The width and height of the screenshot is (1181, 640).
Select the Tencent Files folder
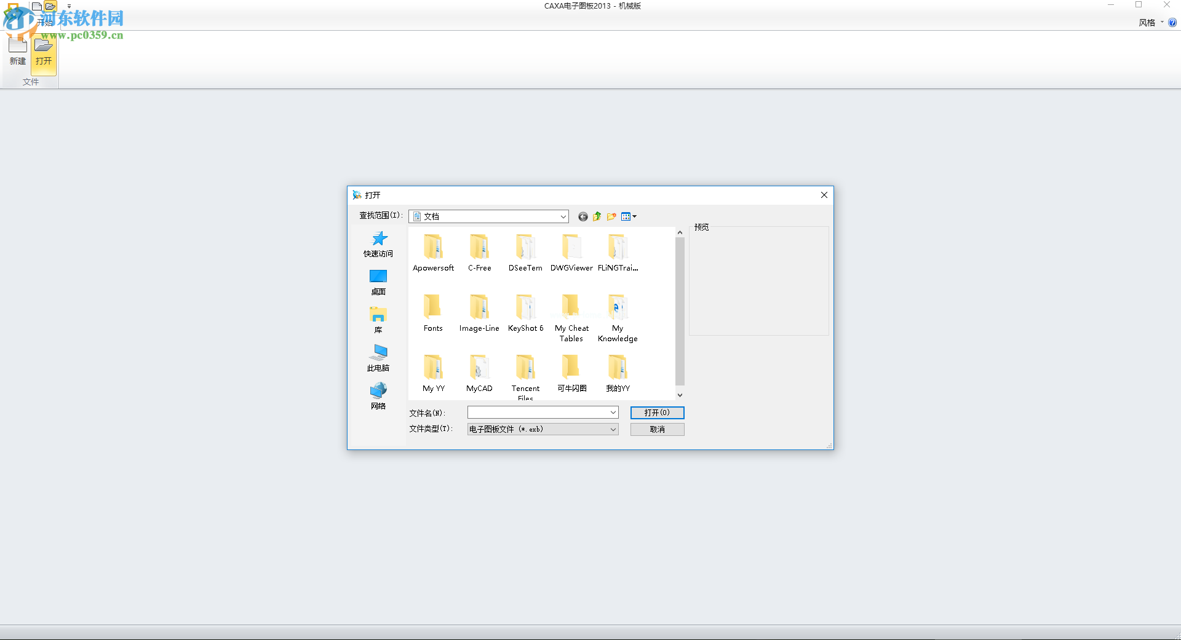coord(525,376)
